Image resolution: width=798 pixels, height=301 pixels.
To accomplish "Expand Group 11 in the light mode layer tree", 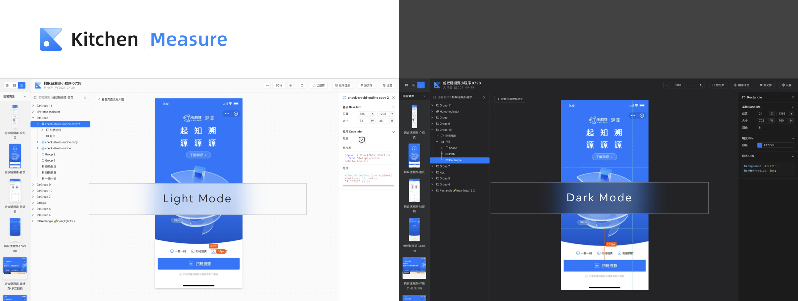I will tap(33, 106).
